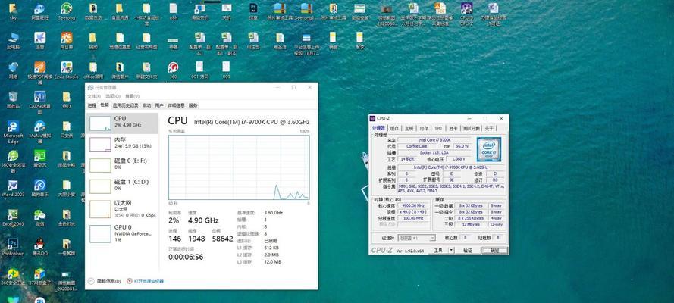The height and width of the screenshot is (303, 674).
Task: Switch to 进程 tab in Task Manager
Action: click(x=92, y=105)
